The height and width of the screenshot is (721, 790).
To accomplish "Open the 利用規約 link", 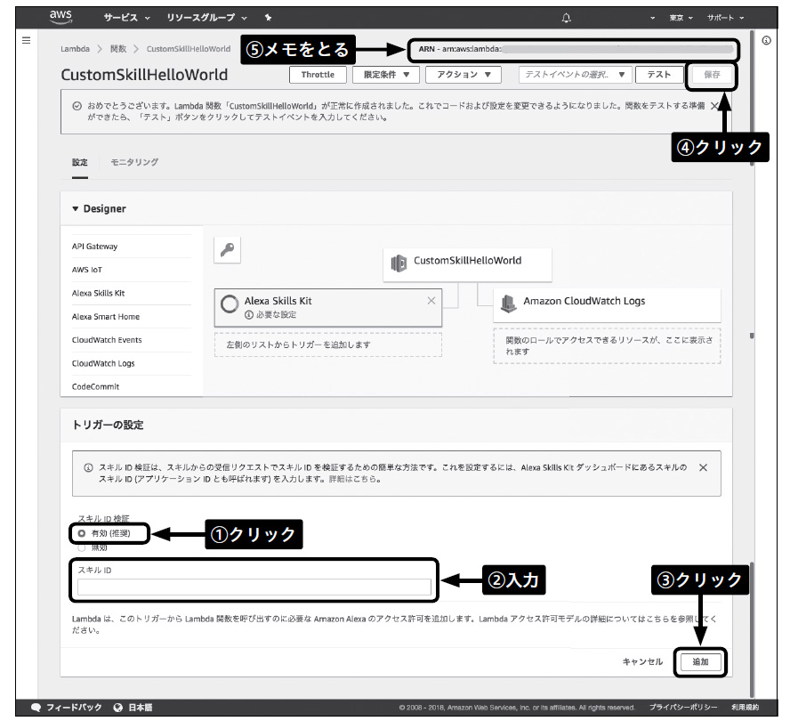I will [746, 708].
